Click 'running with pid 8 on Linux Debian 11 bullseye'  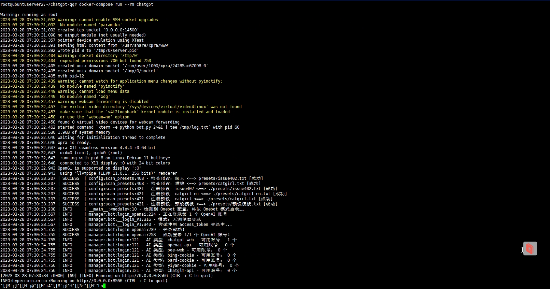point(115,158)
